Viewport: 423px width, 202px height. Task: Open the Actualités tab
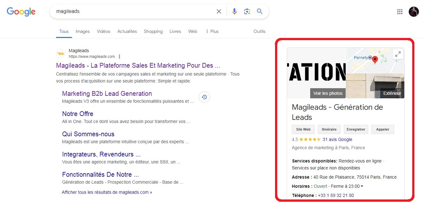point(127,31)
